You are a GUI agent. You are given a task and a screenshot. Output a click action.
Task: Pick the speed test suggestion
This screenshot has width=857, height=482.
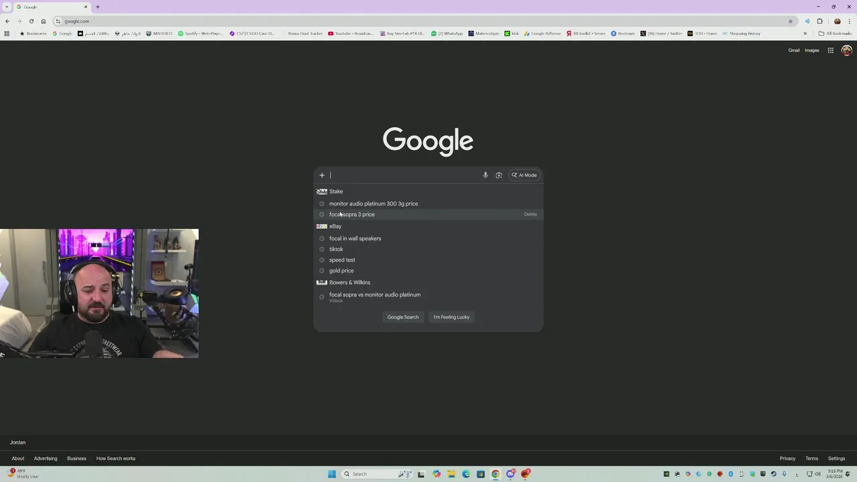[x=428, y=260]
